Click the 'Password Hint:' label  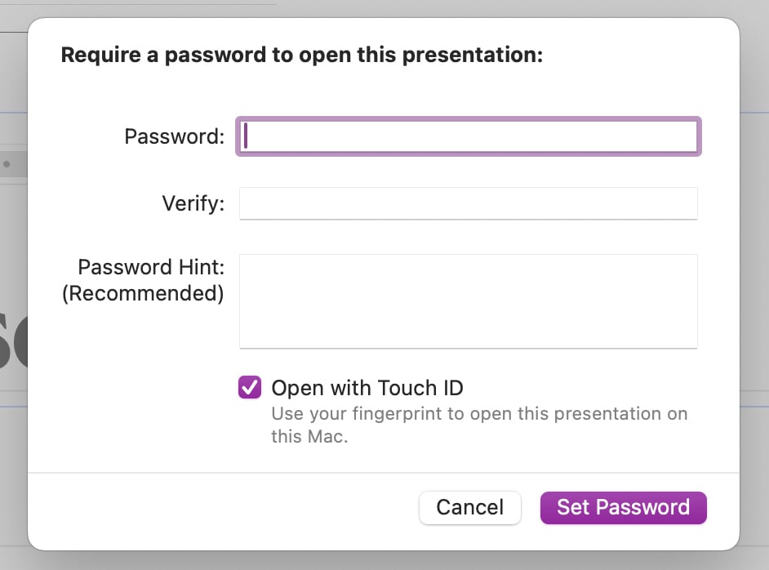(x=151, y=267)
